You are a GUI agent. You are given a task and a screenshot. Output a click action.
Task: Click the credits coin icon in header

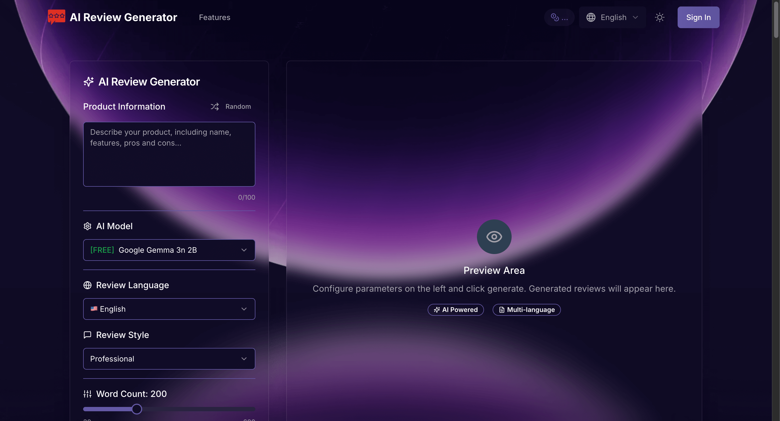point(554,17)
